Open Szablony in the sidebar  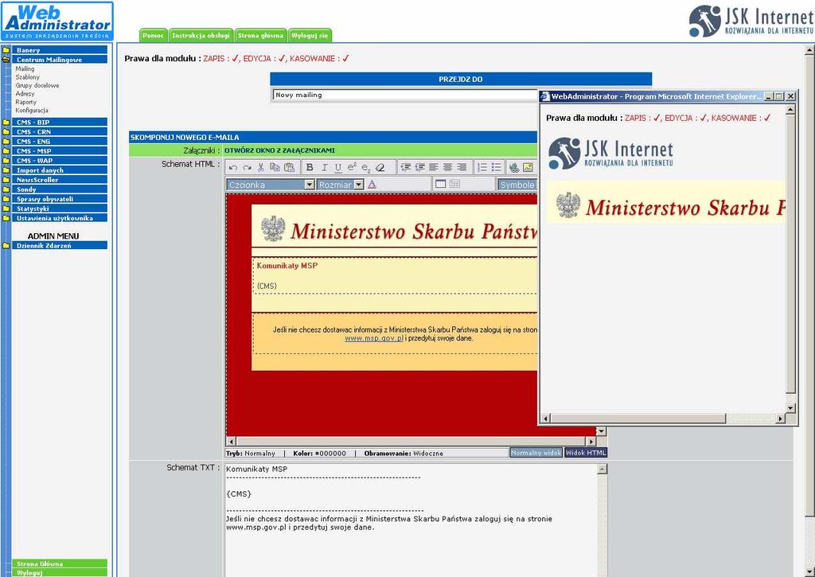(x=28, y=77)
